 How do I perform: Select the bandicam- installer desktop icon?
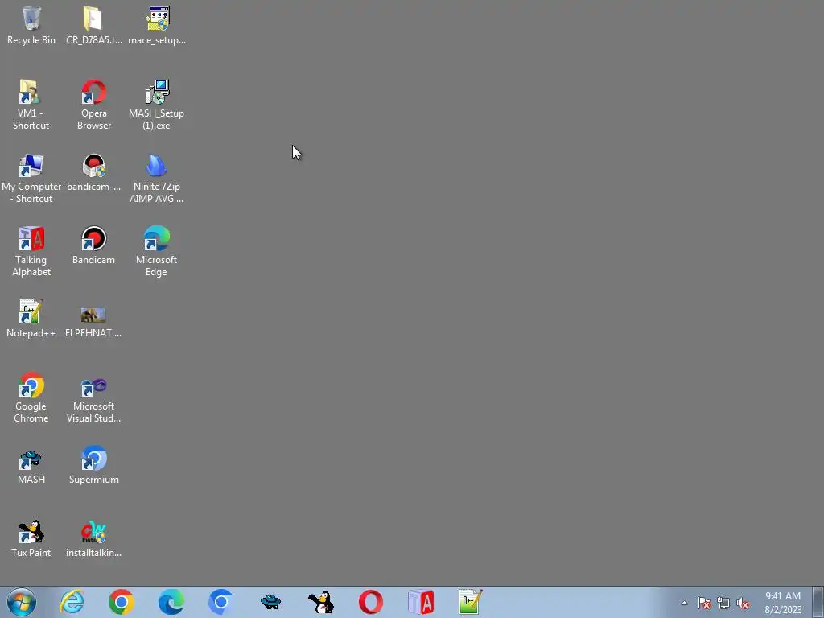coord(93,172)
